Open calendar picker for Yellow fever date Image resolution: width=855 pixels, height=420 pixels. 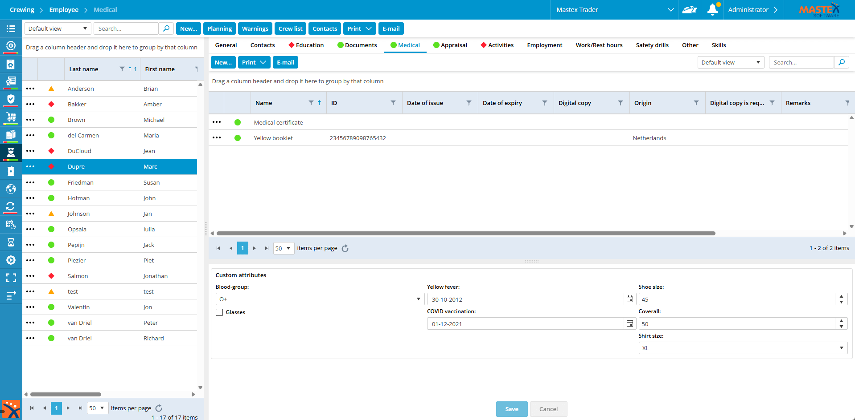[629, 299]
